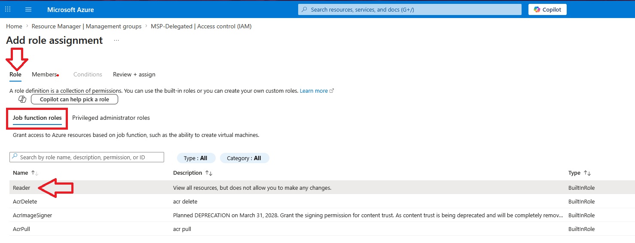Focus the search by role name field

point(87,157)
